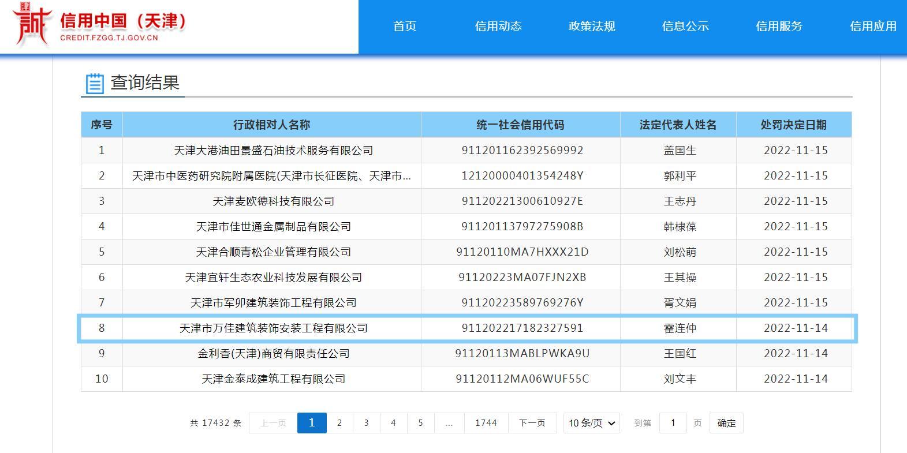Go to page 2 of results
The image size is (907, 453).
[x=339, y=423]
